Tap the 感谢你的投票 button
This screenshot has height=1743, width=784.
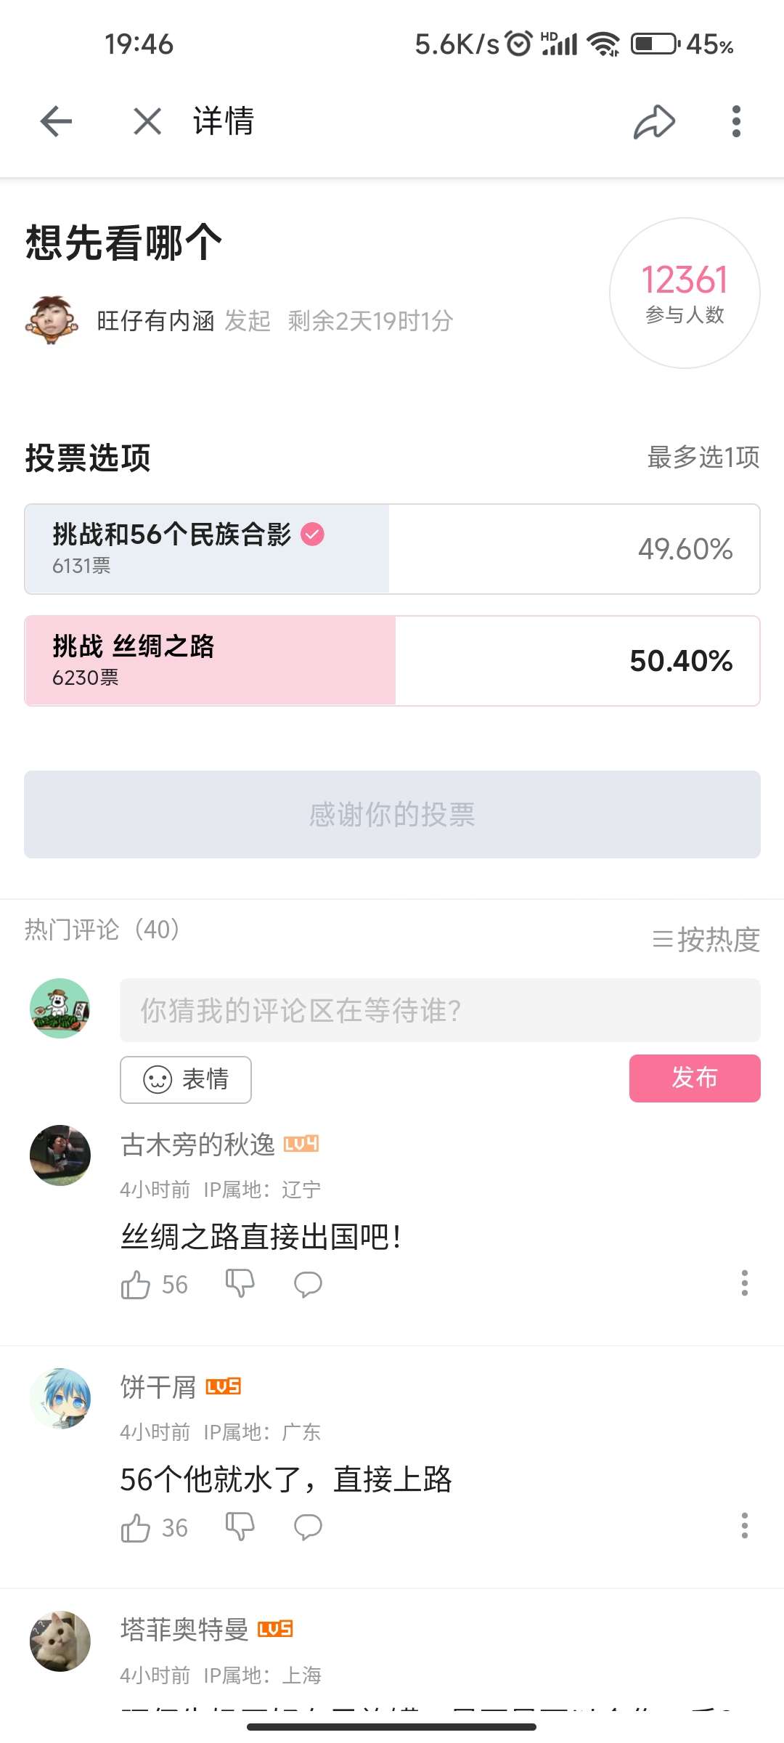point(392,814)
